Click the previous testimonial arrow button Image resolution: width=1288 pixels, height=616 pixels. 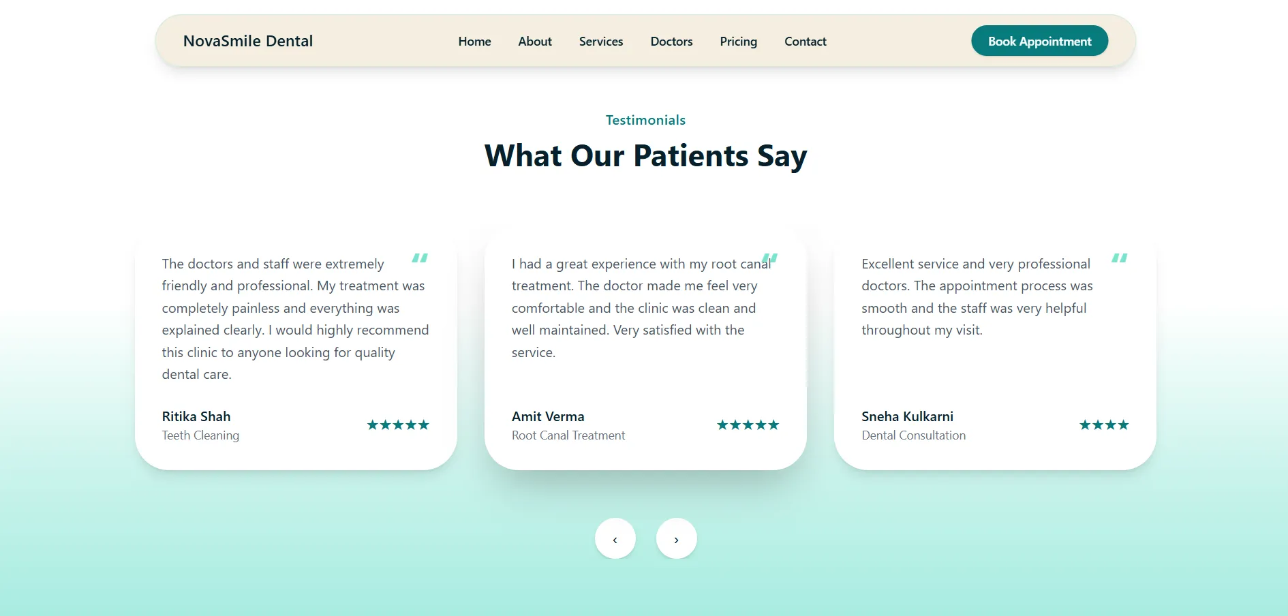(615, 538)
